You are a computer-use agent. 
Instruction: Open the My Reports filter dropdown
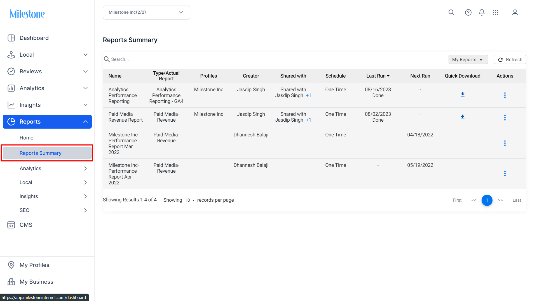(x=468, y=59)
